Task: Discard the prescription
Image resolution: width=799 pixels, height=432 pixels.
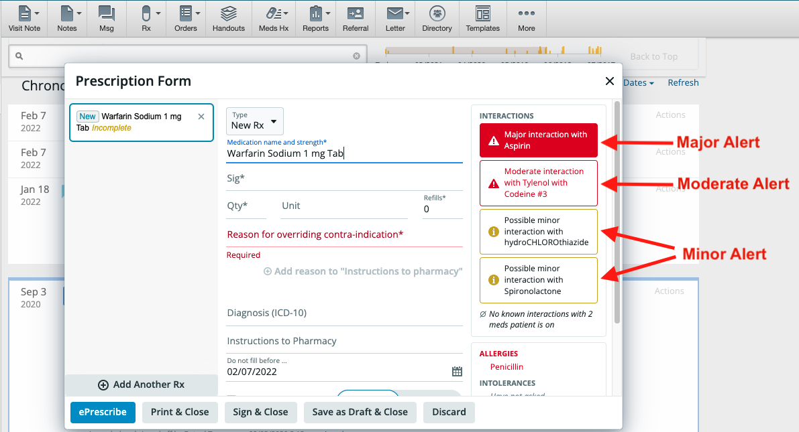Action: [449, 412]
